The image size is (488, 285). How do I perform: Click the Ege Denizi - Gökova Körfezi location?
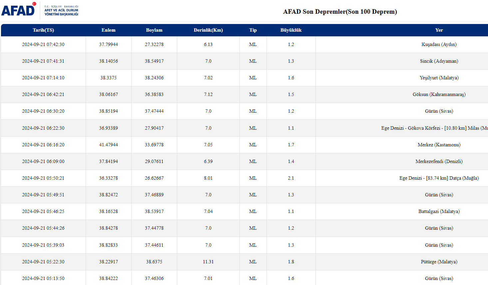tap(434, 128)
